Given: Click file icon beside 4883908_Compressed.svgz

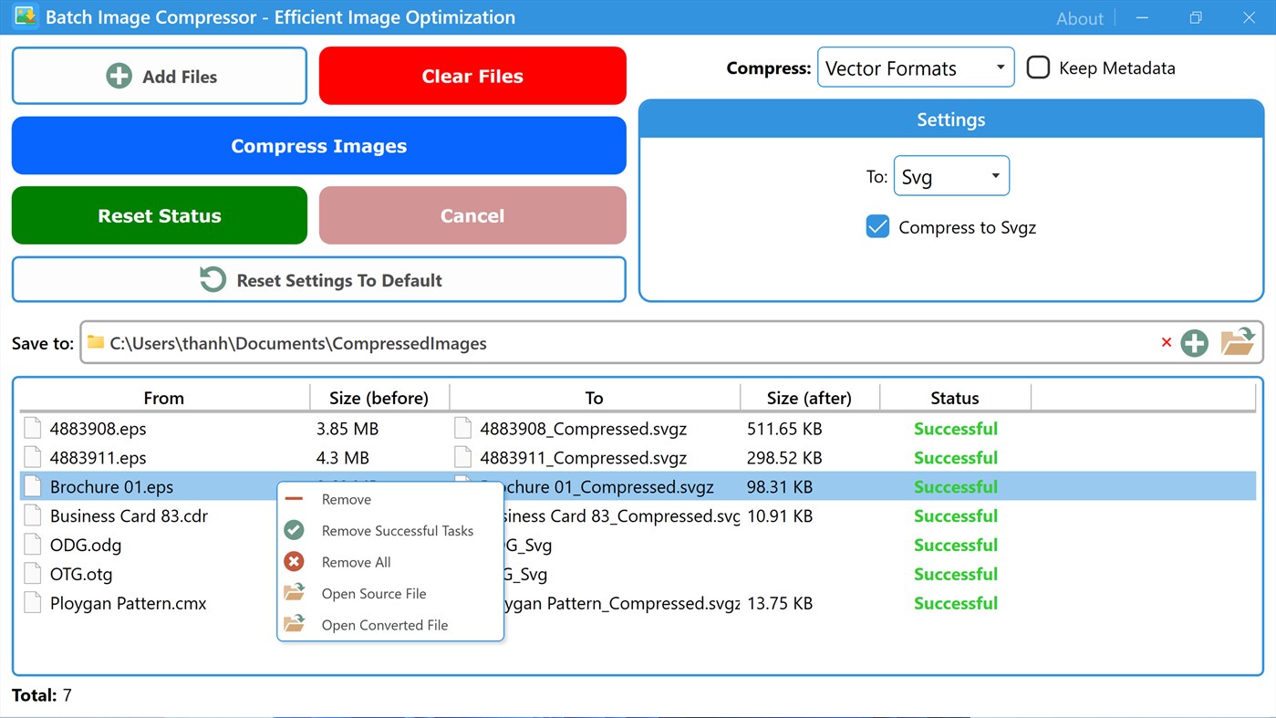Looking at the screenshot, I should click(x=463, y=429).
